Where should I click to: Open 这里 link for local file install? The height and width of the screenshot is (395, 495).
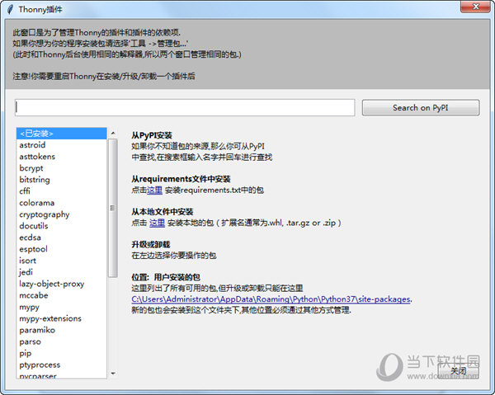tap(158, 223)
